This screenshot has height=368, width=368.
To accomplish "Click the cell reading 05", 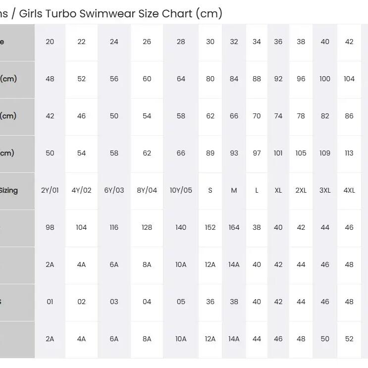I will tap(181, 303).
